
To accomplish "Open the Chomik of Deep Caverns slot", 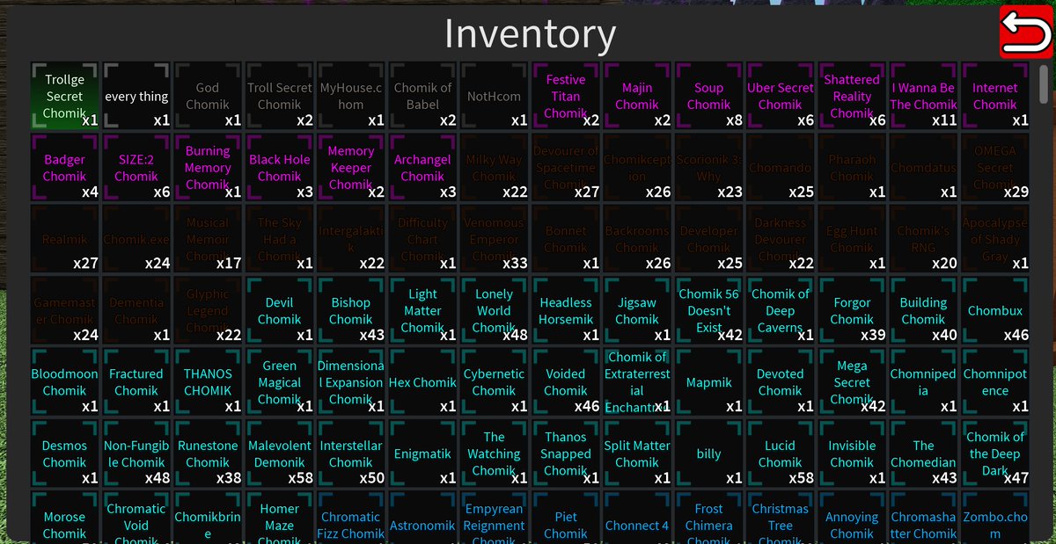I will click(781, 310).
